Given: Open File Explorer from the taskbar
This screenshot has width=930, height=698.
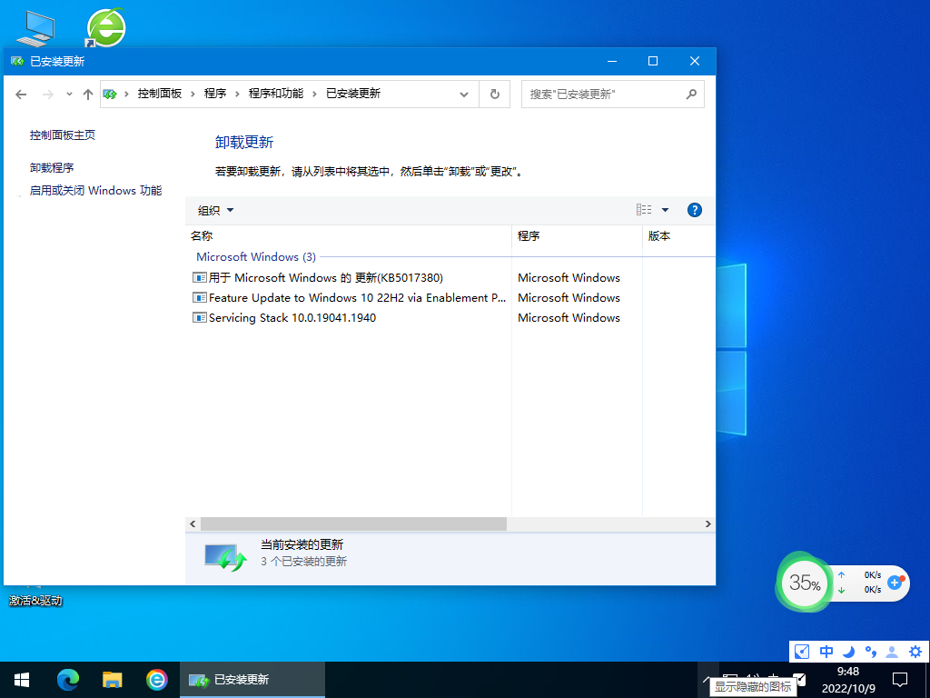Looking at the screenshot, I should [112, 680].
